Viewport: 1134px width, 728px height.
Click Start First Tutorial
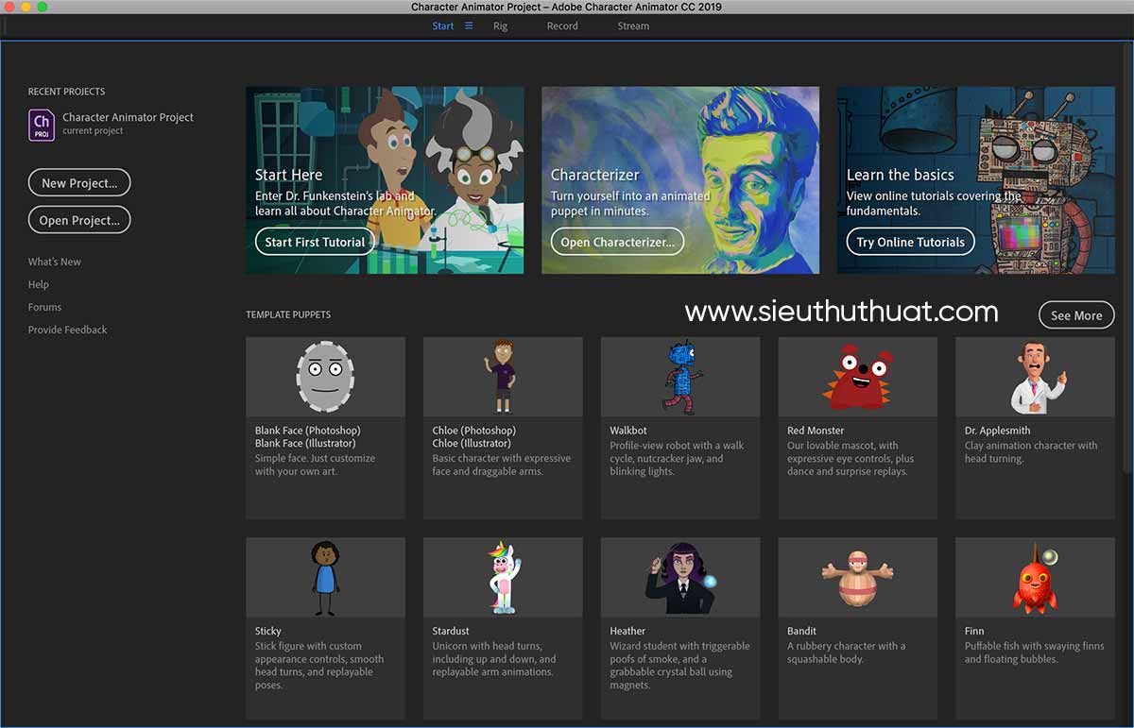coord(315,242)
